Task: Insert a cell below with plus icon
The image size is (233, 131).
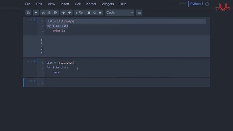Action: 36,13
